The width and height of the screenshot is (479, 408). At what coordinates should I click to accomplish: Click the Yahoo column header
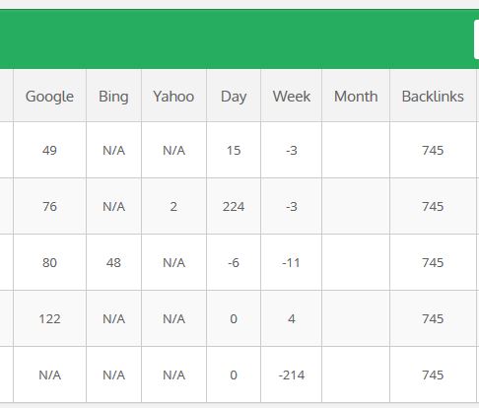click(x=173, y=96)
